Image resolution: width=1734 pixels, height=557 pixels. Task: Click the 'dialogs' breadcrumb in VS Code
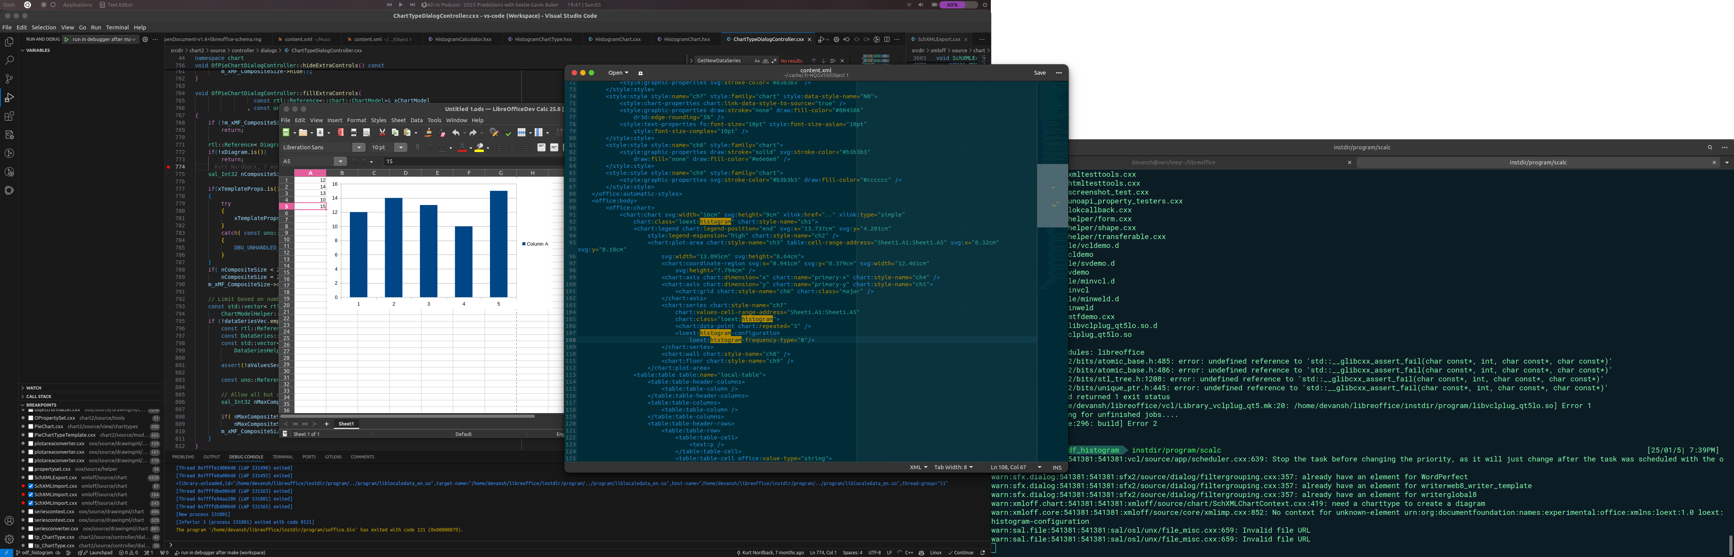click(268, 50)
